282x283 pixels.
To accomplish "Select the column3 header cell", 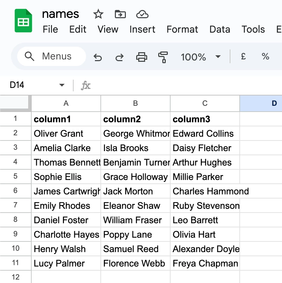I will [x=205, y=119].
